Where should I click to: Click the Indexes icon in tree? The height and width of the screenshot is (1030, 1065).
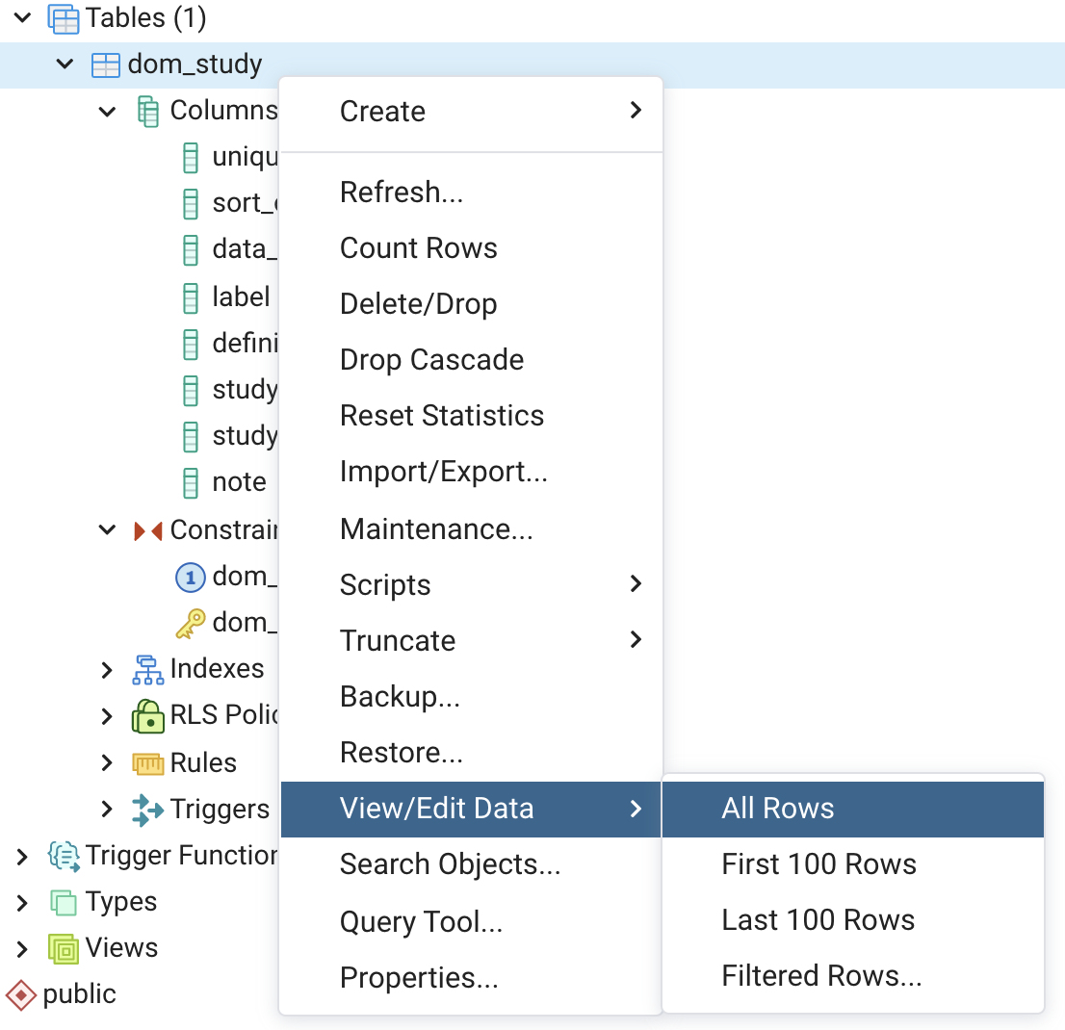147,669
